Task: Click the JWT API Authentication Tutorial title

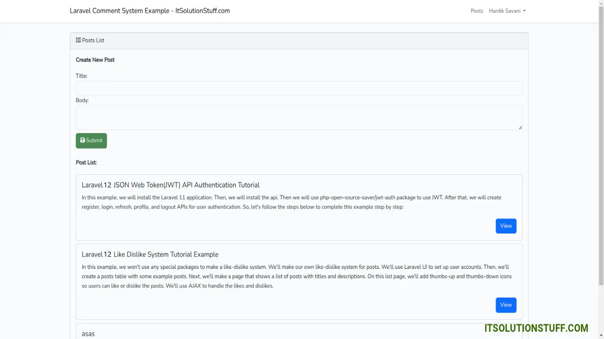Action: [170, 185]
